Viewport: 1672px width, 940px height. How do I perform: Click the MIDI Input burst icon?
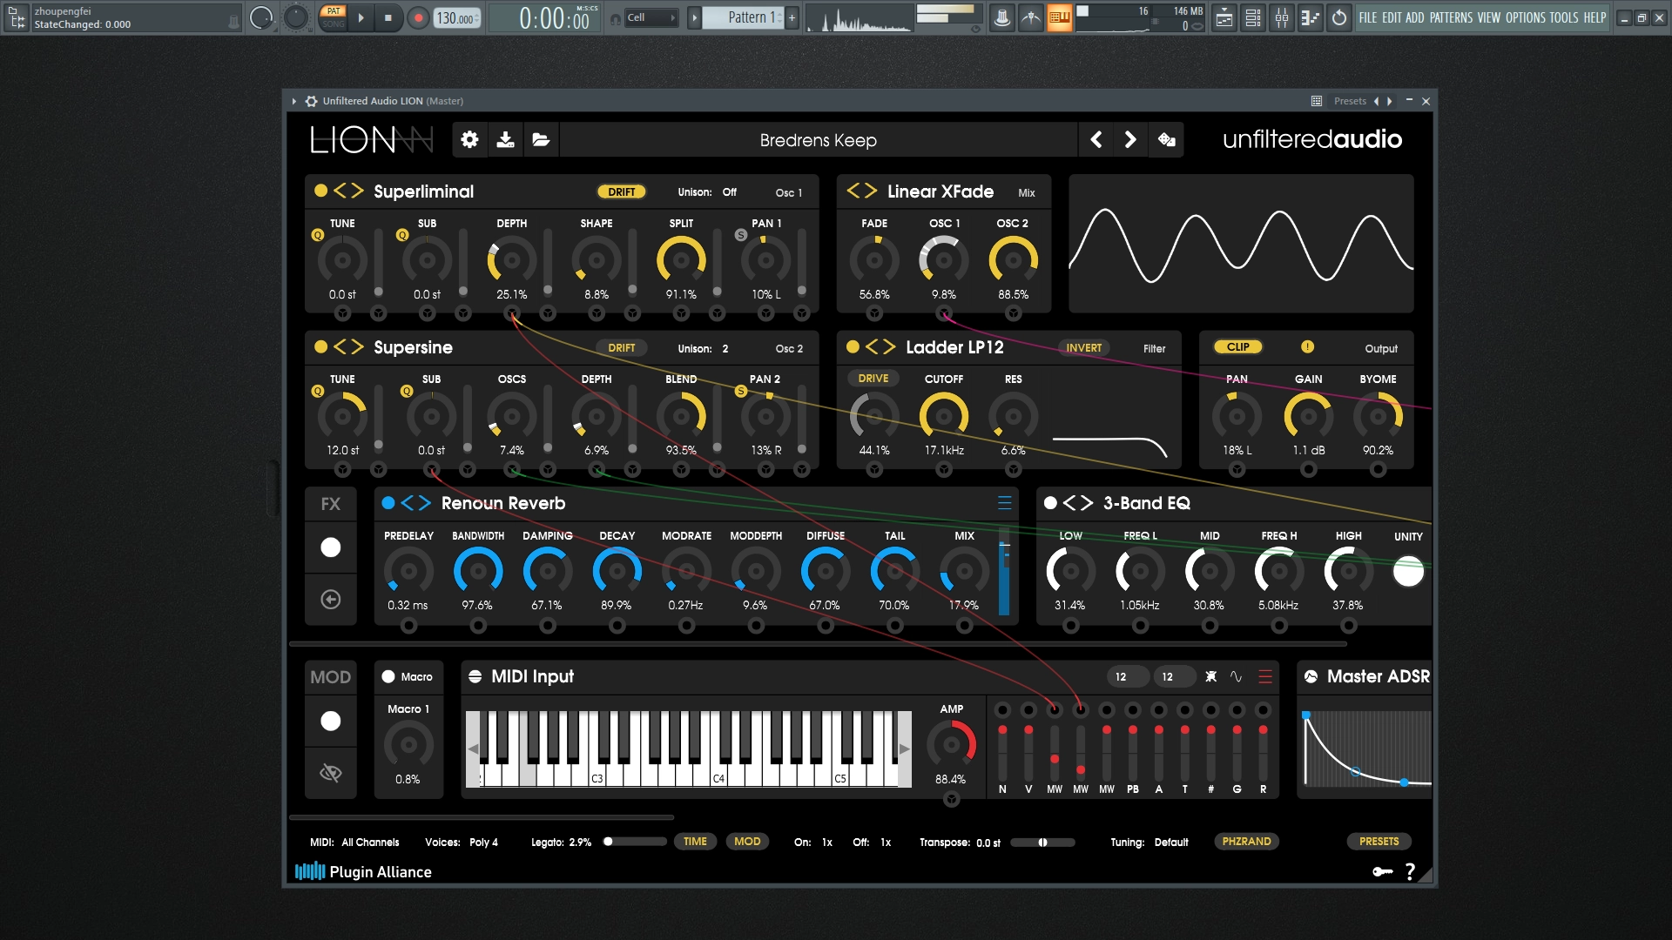point(1210,676)
